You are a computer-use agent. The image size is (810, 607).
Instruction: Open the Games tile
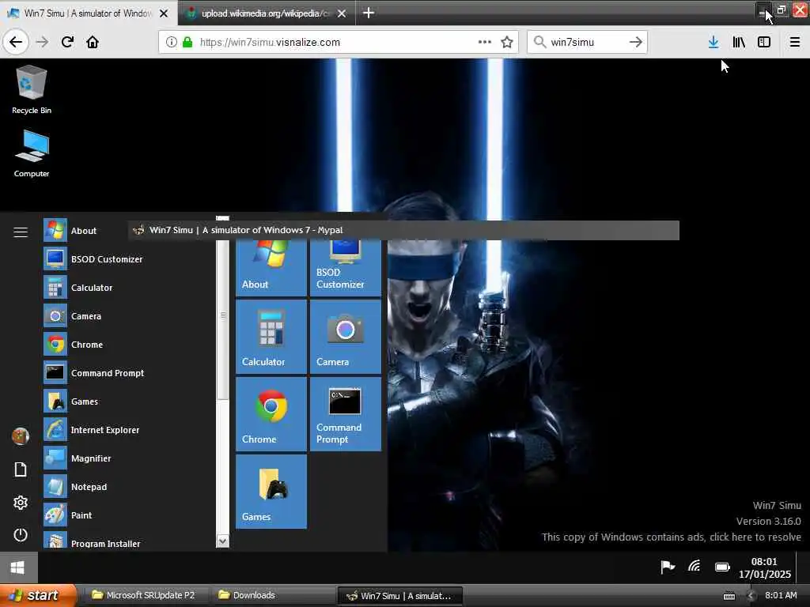tap(271, 492)
